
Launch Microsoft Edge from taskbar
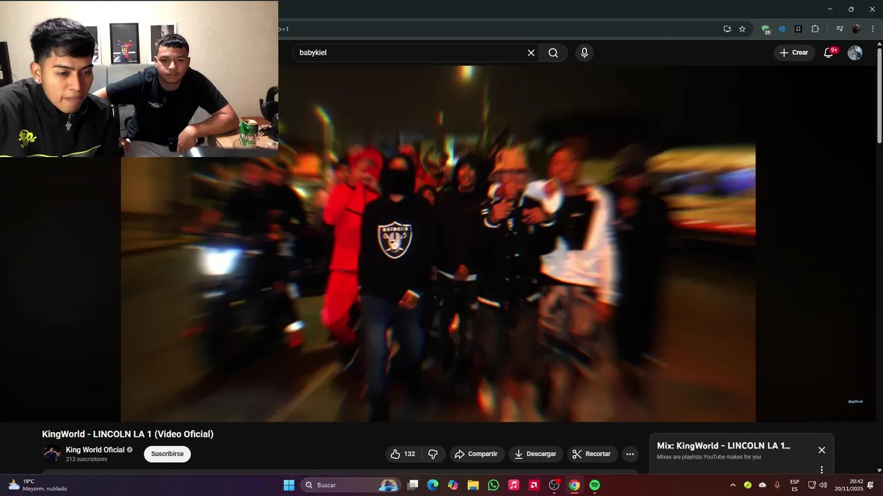tap(433, 485)
